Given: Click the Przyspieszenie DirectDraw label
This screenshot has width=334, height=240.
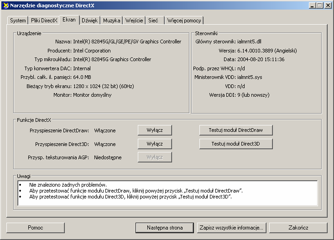Looking at the screenshot, I should pos(59,130).
